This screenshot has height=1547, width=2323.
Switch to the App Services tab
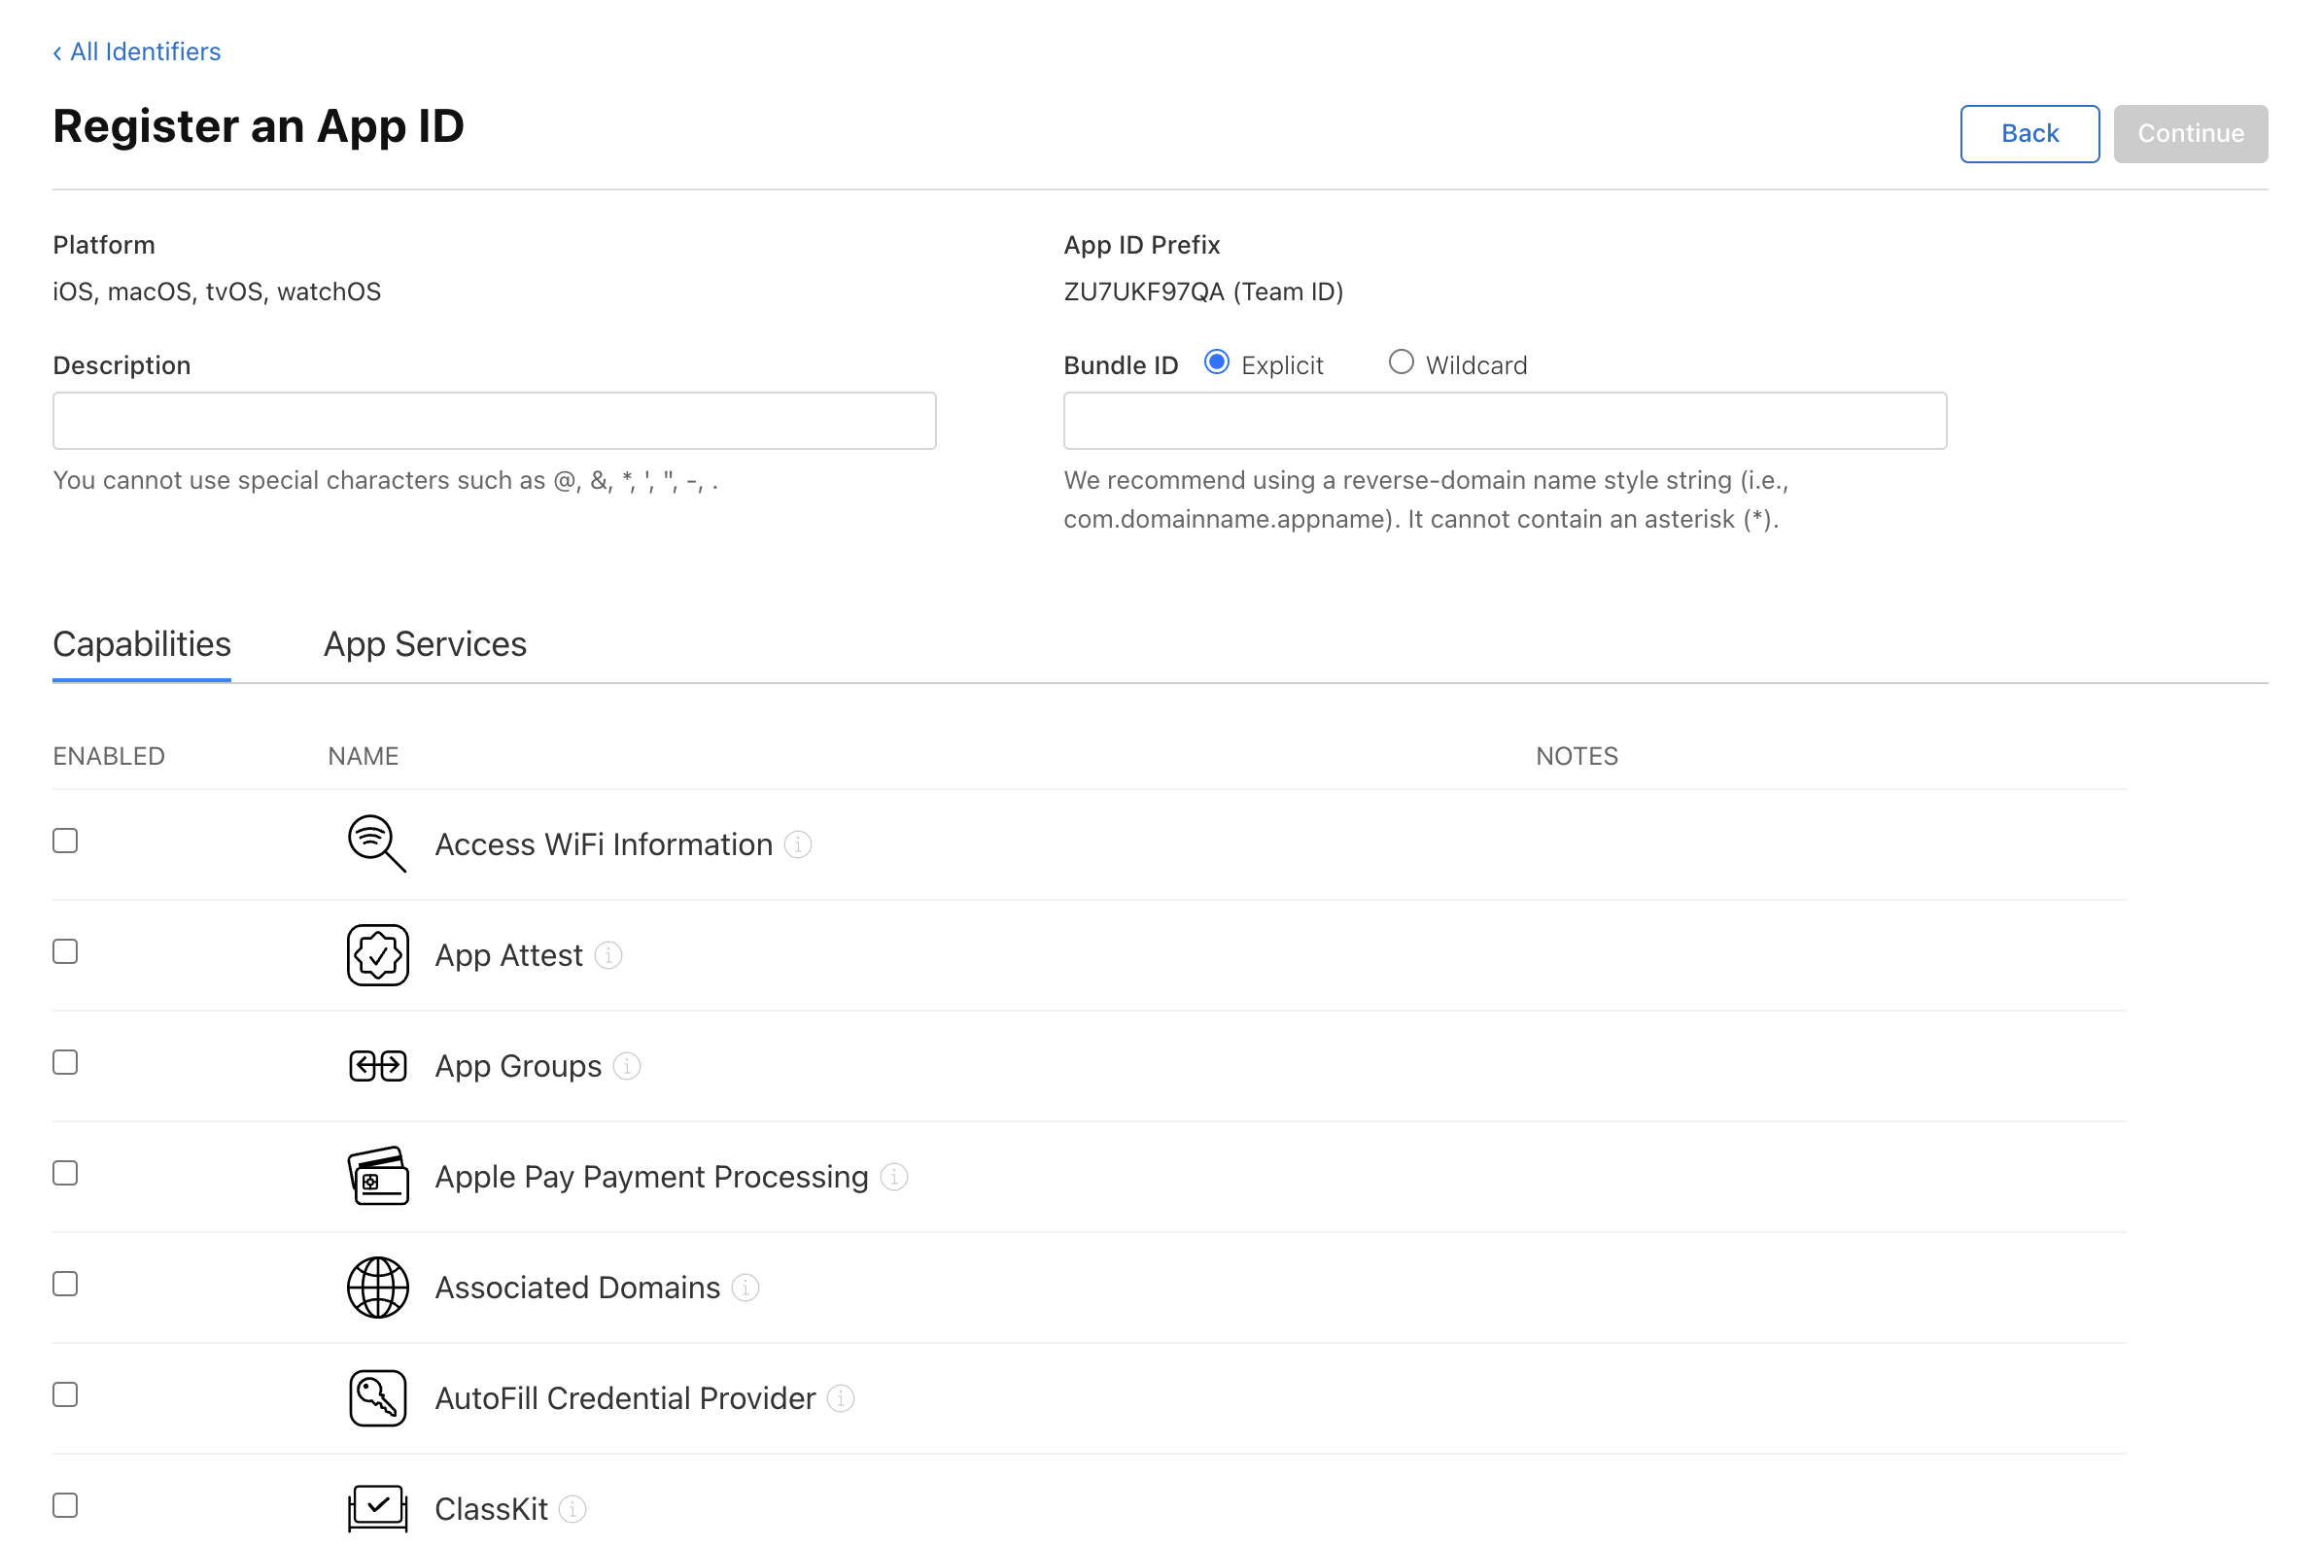(x=426, y=644)
